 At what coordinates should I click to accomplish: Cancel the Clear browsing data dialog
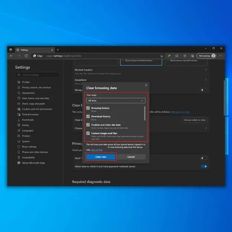tap(131, 157)
